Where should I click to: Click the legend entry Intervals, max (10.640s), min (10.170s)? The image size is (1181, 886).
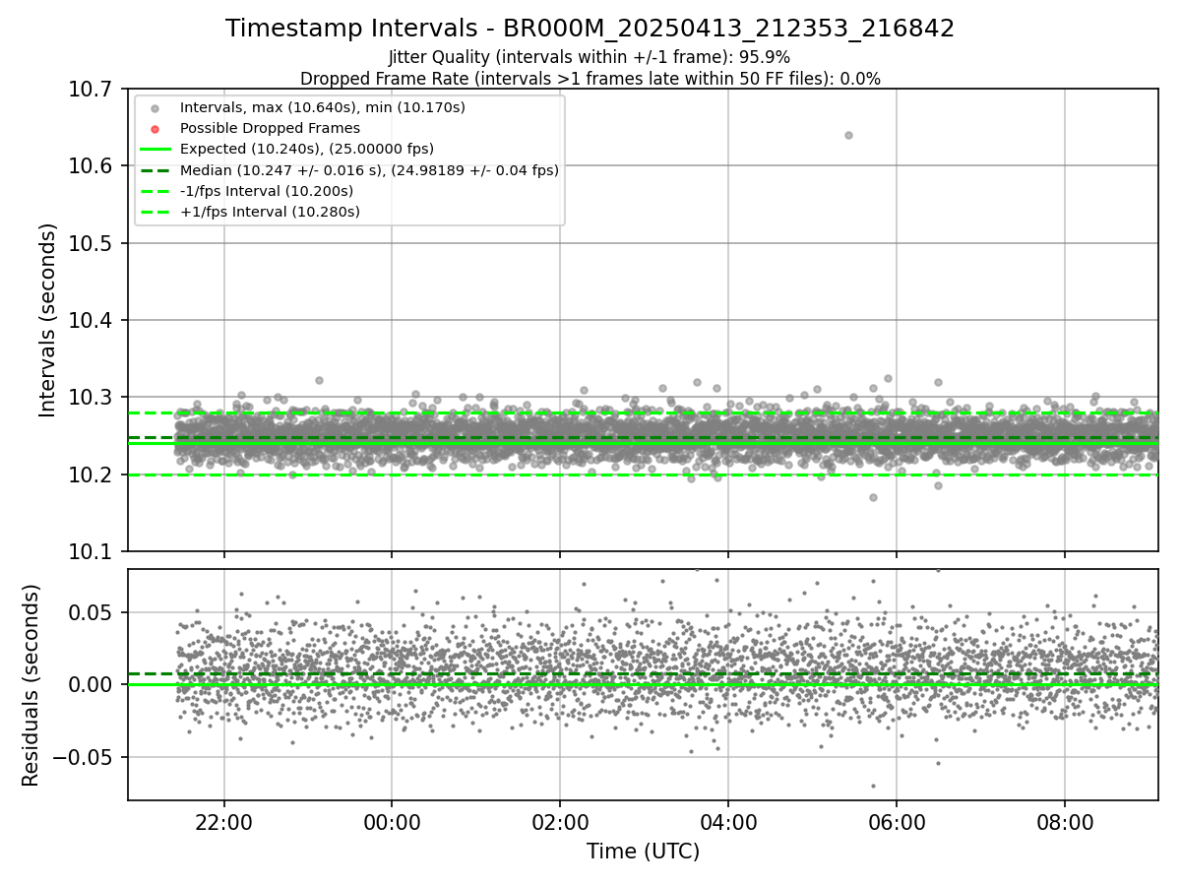point(322,107)
